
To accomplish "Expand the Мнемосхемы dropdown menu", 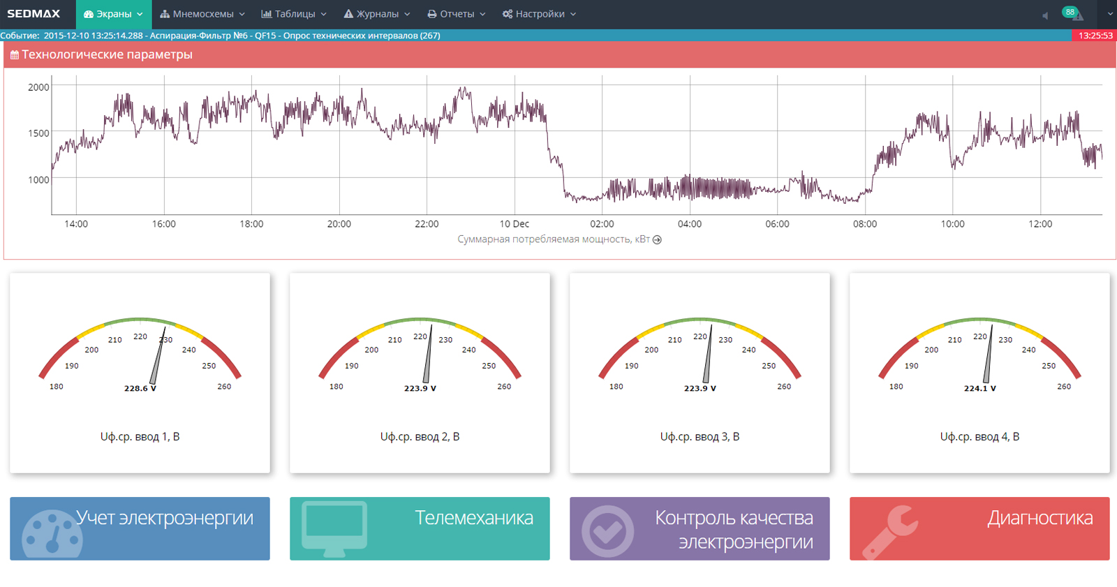I will (x=202, y=14).
